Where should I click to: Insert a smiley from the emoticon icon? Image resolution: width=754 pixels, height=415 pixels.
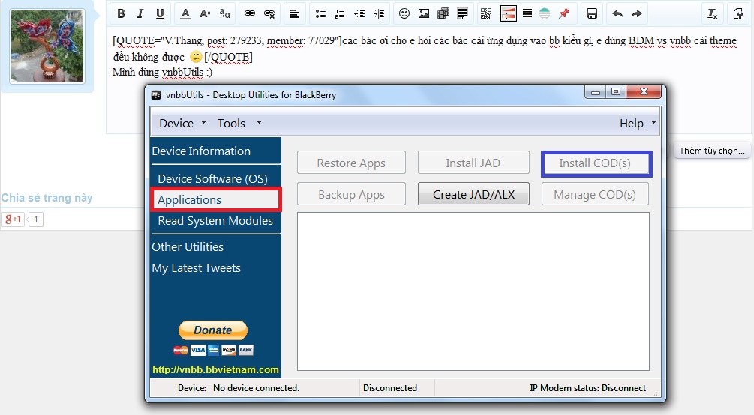tap(404, 13)
